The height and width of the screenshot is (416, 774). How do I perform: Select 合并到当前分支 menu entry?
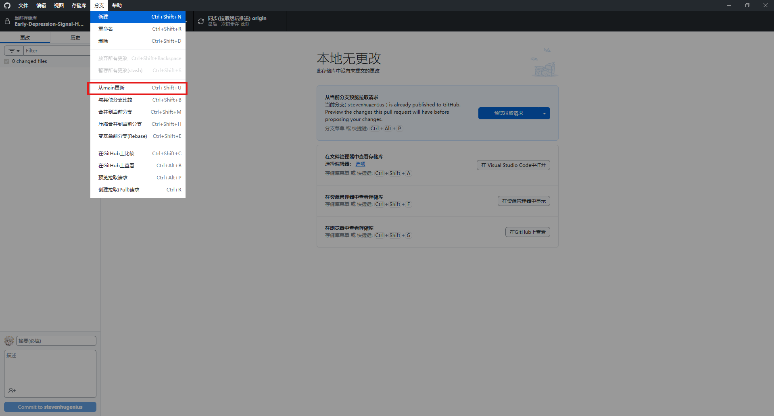138,112
